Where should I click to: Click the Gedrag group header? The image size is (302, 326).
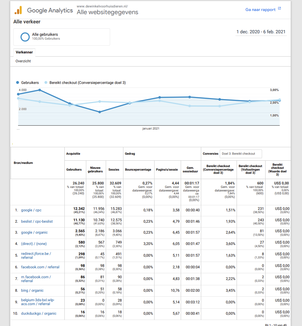(130, 154)
